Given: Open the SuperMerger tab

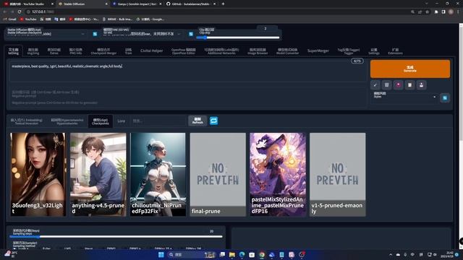Looking at the screenshot, I should click(x=318, y=51).
